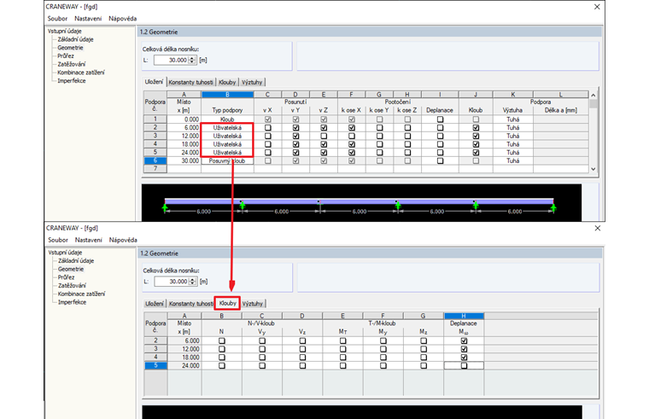Screen dimensions: 649x419
Task: Toggle Vy hinge checkbox for support 3
Action: [x=262, y=349]
